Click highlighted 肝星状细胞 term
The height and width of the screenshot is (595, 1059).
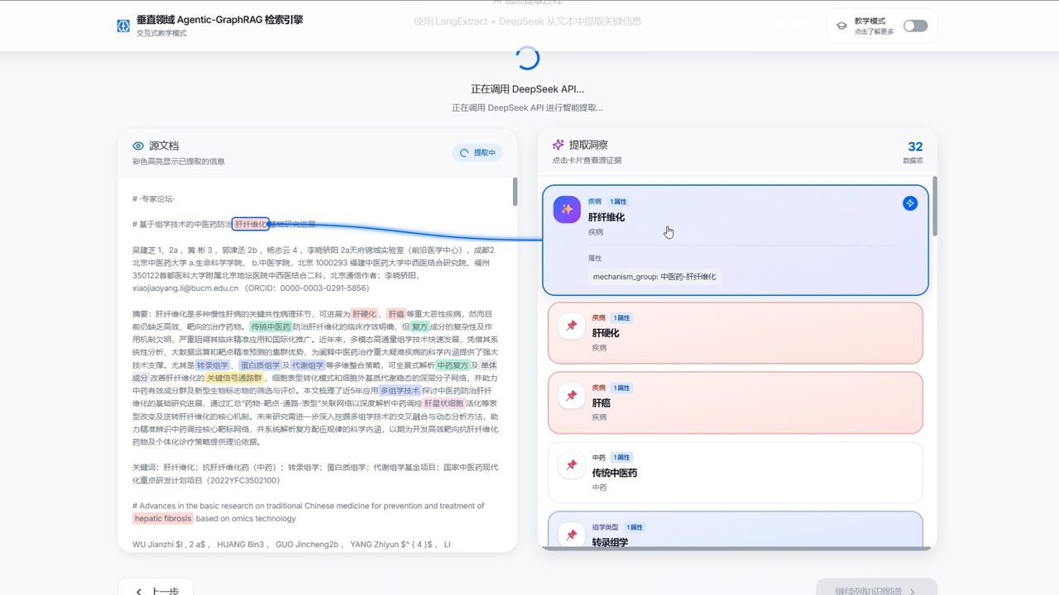[443, 403]
